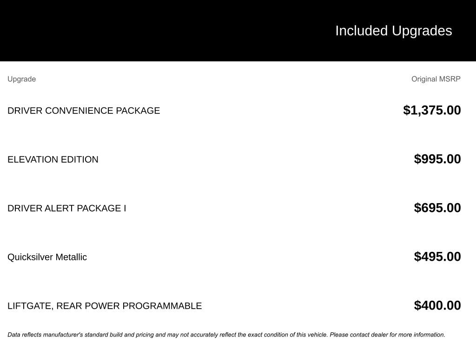The width and height of the screenshot is (476, 357).
Task: Select the Quicksilver Metallic upgrade name
Action: tap(47, 257)
